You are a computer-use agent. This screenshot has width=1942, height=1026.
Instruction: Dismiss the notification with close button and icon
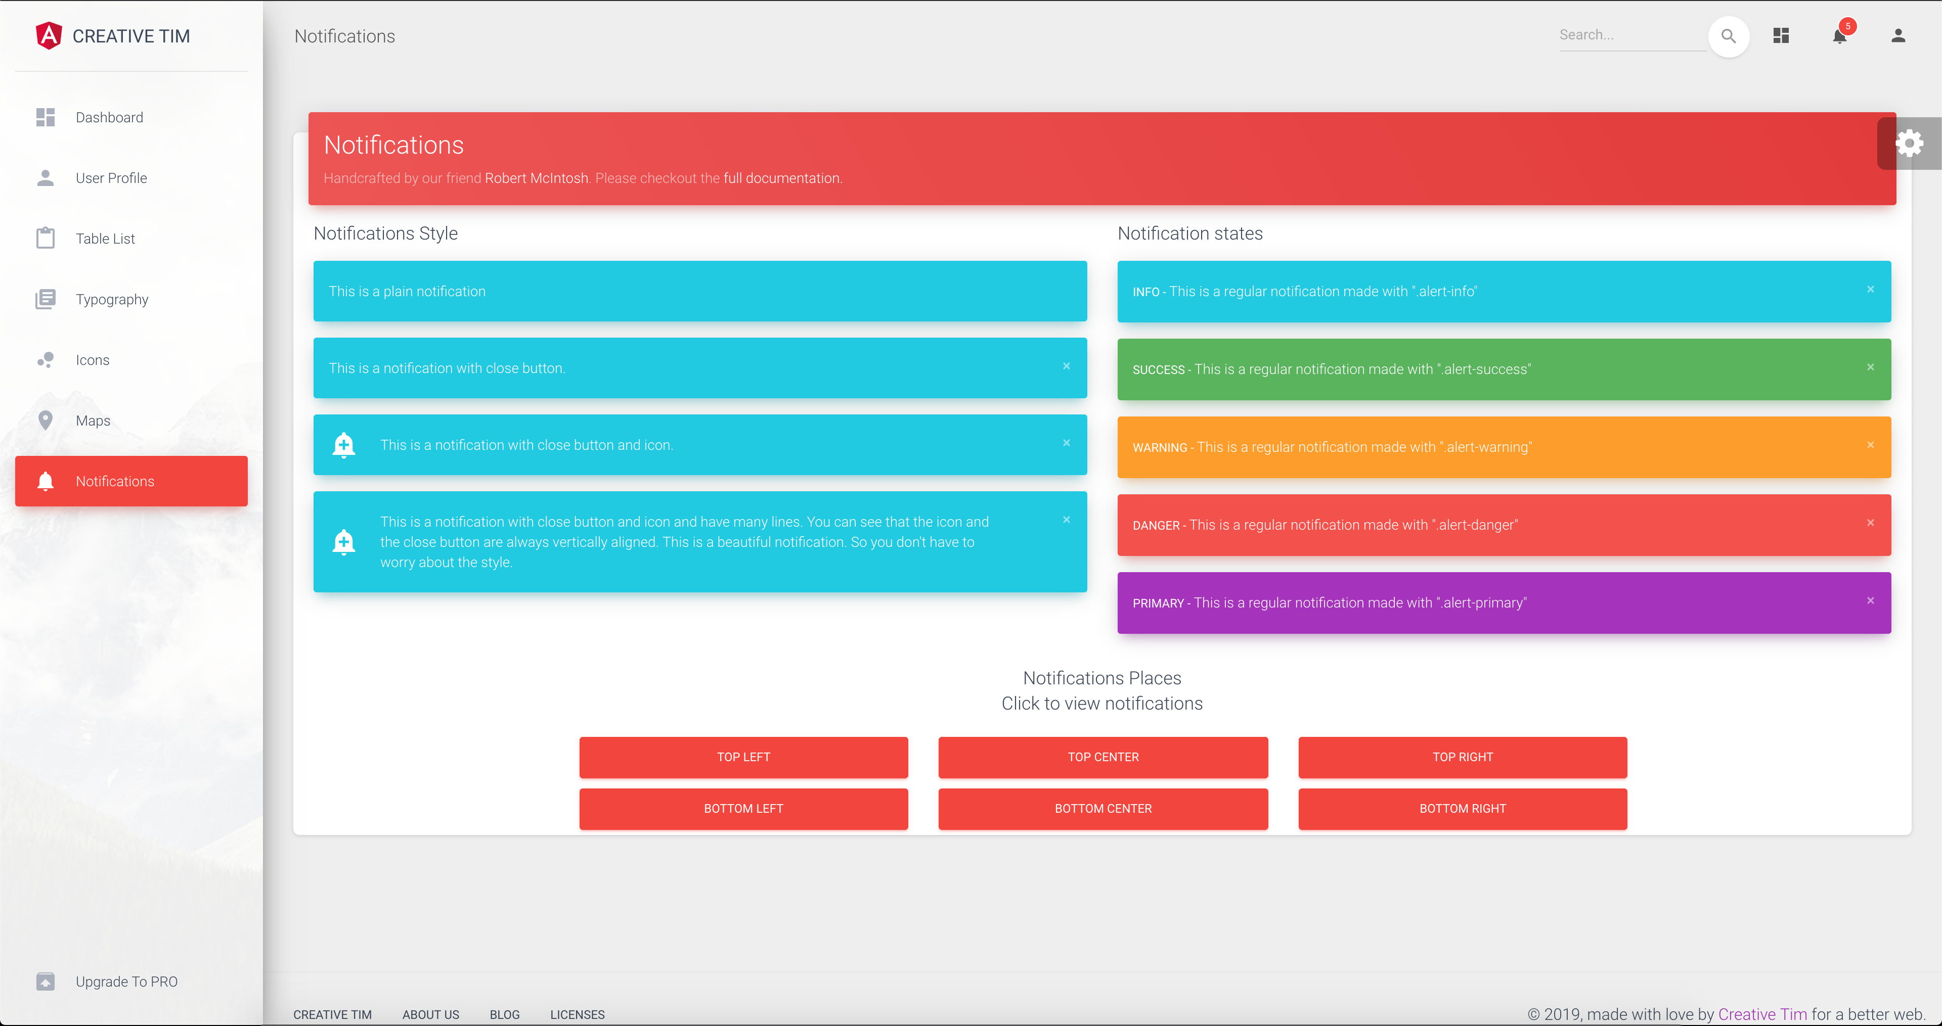point(1067,443)
